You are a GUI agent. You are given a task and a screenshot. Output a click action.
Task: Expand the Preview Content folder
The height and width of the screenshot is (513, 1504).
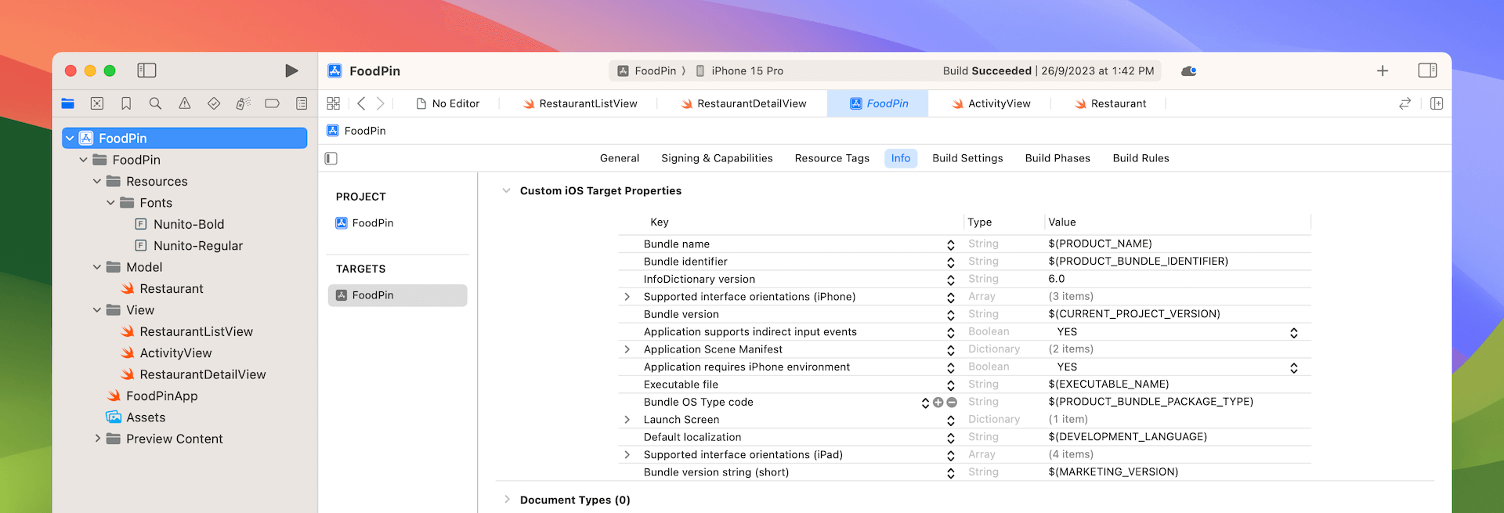[x=98, y=439]
